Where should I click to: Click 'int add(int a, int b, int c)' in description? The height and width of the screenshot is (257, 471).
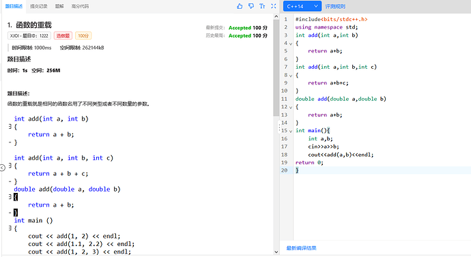pos(63,158)
